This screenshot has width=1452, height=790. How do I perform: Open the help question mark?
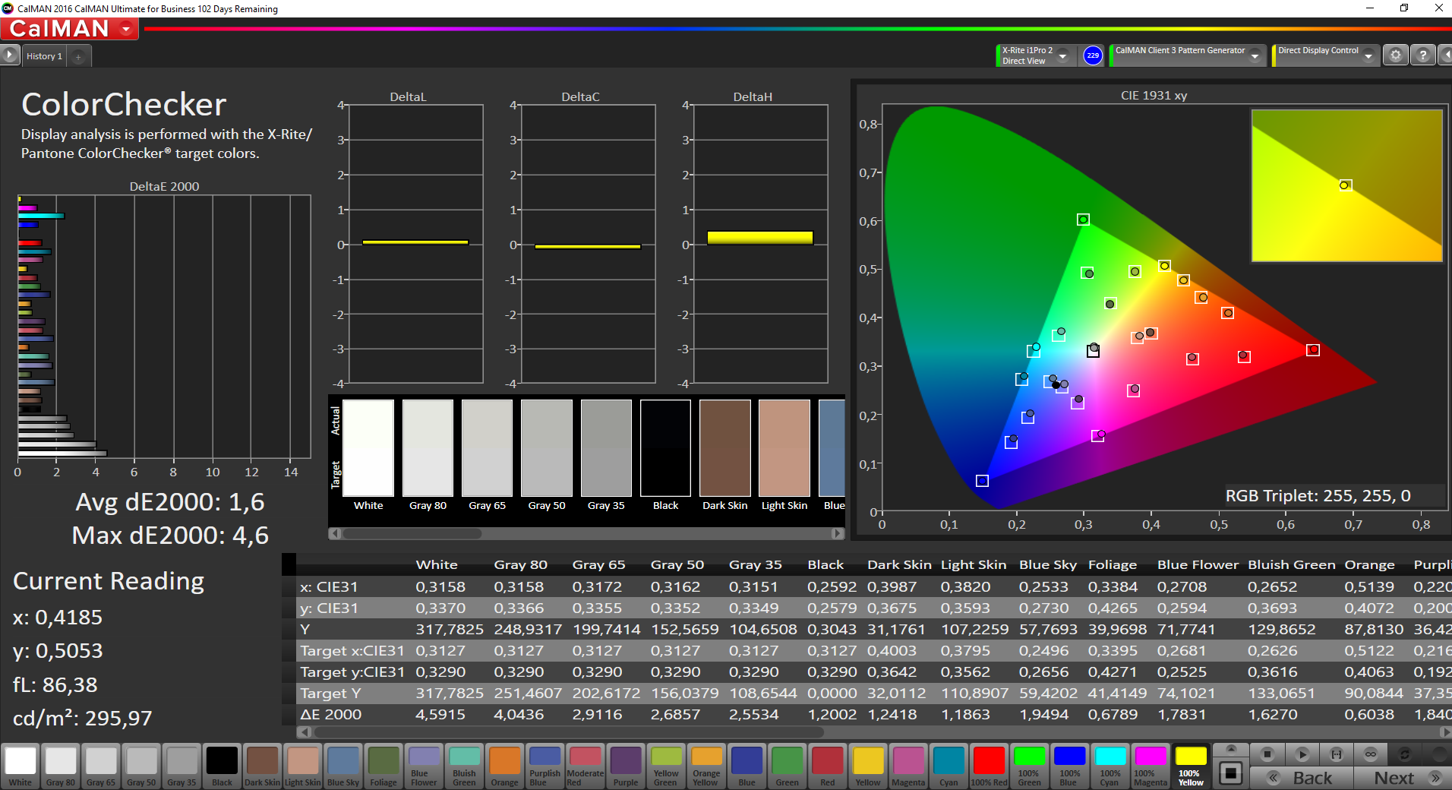[1423, 55]
